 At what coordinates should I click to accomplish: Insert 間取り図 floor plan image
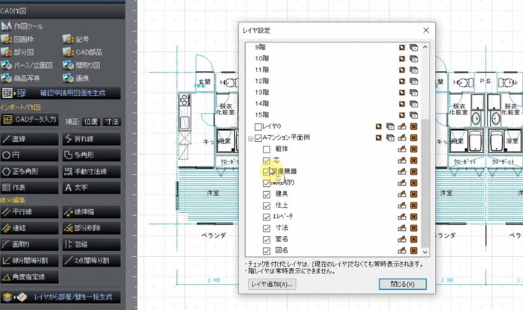pyautogui.click(x=81, y=65)
